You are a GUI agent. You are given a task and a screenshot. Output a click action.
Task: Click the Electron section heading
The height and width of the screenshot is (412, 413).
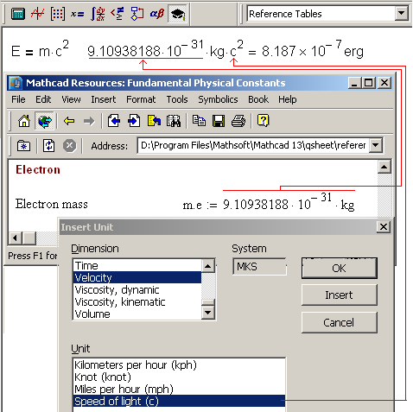coord(38,170)
